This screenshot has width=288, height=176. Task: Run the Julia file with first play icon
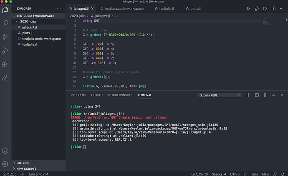(248, 8)
